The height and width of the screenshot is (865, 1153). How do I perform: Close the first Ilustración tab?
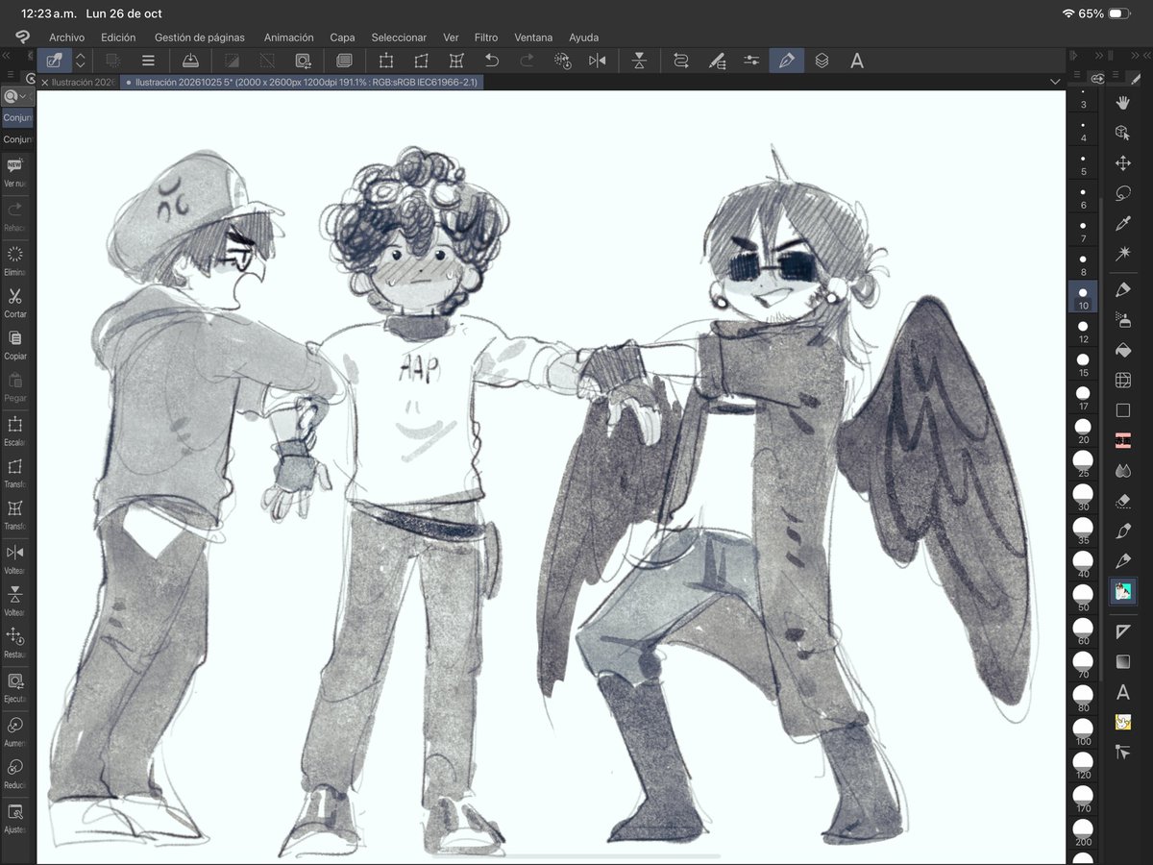(x=45, y=83)
